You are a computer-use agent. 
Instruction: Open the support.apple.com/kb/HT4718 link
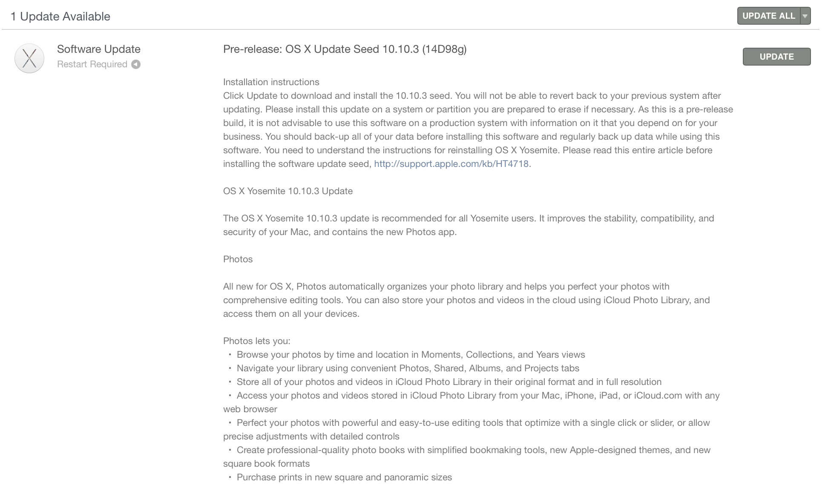tap(451, 164)
